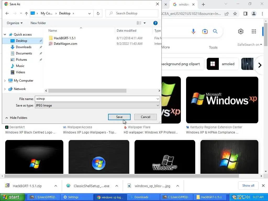Click the volume tray icon
268x201 pixels.
tap(248, 197)
